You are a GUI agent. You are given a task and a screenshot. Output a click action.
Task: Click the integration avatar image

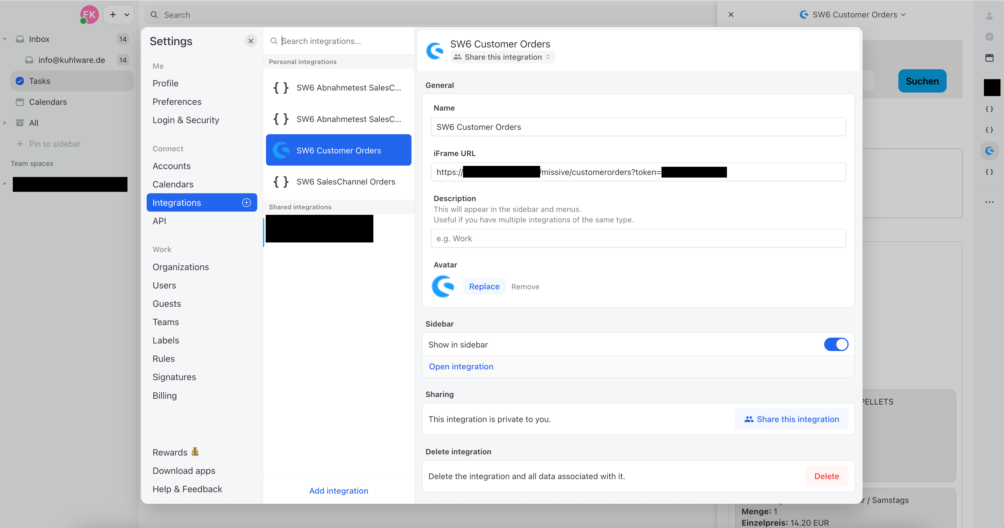[443, 287]
